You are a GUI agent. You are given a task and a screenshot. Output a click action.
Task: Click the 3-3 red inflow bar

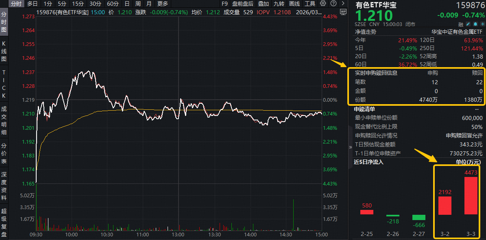pyautogui.click(x=471, y=196)
